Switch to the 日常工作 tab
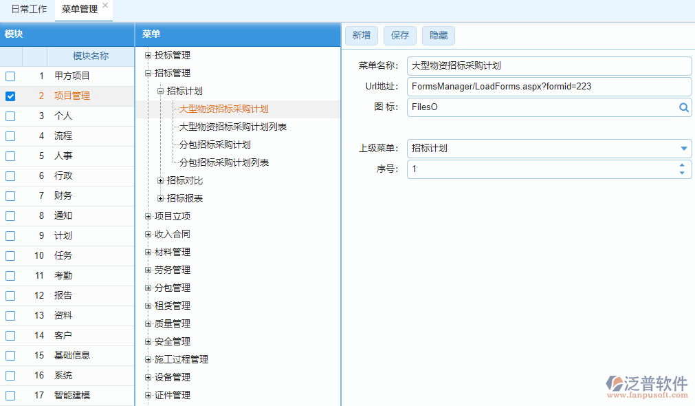Viewport: 695px width, 406px height. [x=29, y=10]
